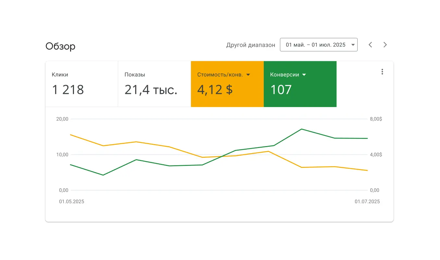The image size is (440, 260).
Task: Select the Клики metric label
Action: (x=60, y=75)
